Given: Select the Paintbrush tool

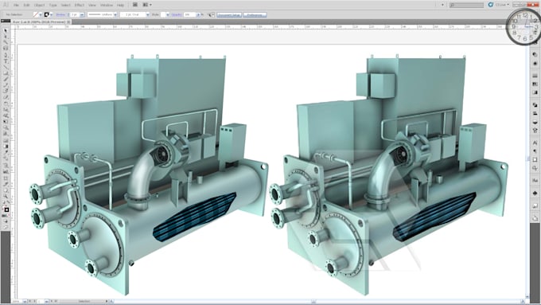Looking at the screenshot, I should click(x=6, y=79).
